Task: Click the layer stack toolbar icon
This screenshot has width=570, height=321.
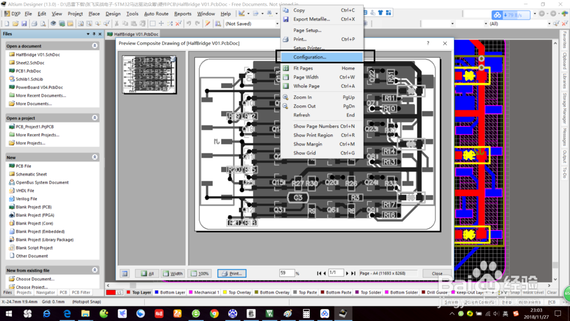Action: pyautogui.click(x=53, y=23)
